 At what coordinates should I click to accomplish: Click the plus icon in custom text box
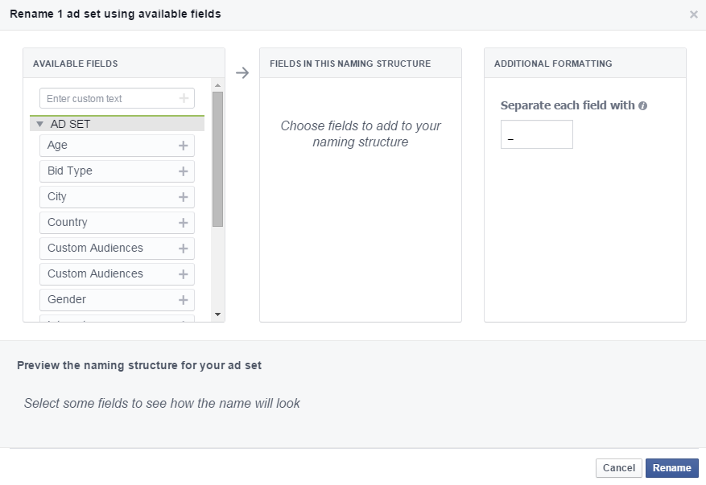click(184, 99)
